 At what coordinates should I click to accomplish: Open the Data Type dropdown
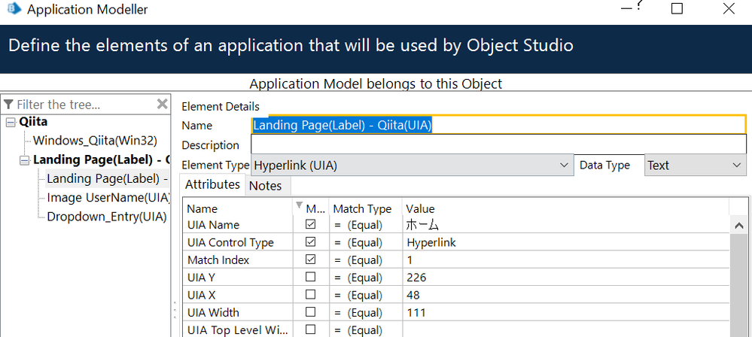737,165
